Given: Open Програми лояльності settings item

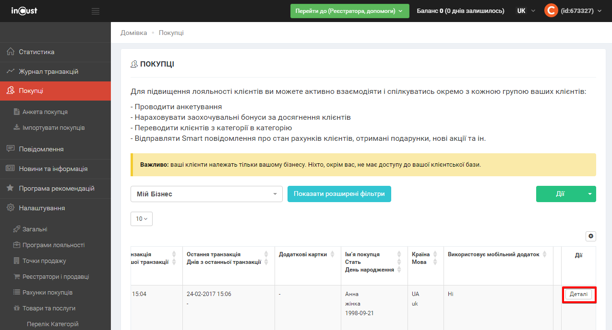Looking at the screenshot, I should point(53,245).
